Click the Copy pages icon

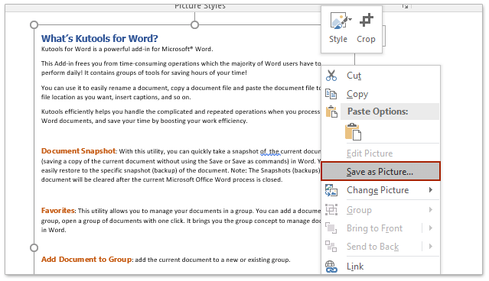331,94
